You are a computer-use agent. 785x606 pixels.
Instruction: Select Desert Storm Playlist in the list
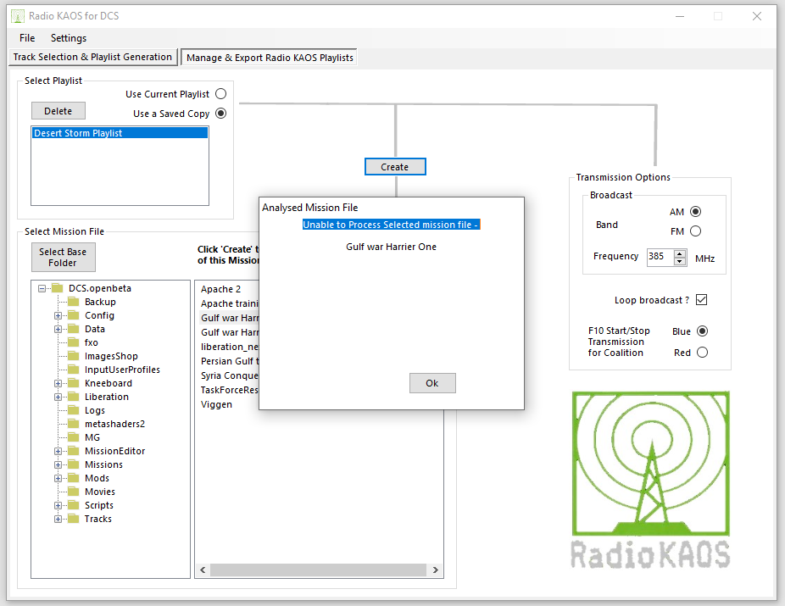[x=120, y=133]
